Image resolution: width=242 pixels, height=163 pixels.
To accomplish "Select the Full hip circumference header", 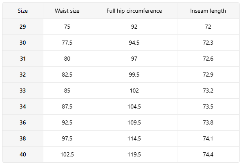I will (x=134, y=11).
